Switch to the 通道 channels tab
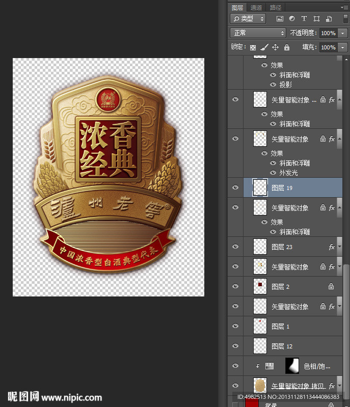 256,8
